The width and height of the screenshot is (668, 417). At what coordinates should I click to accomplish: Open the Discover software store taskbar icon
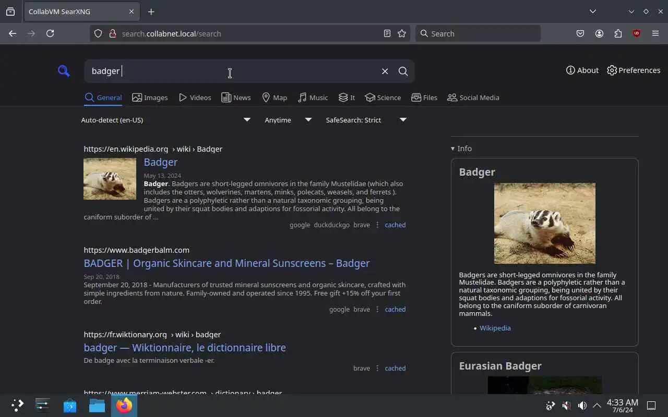70,406
